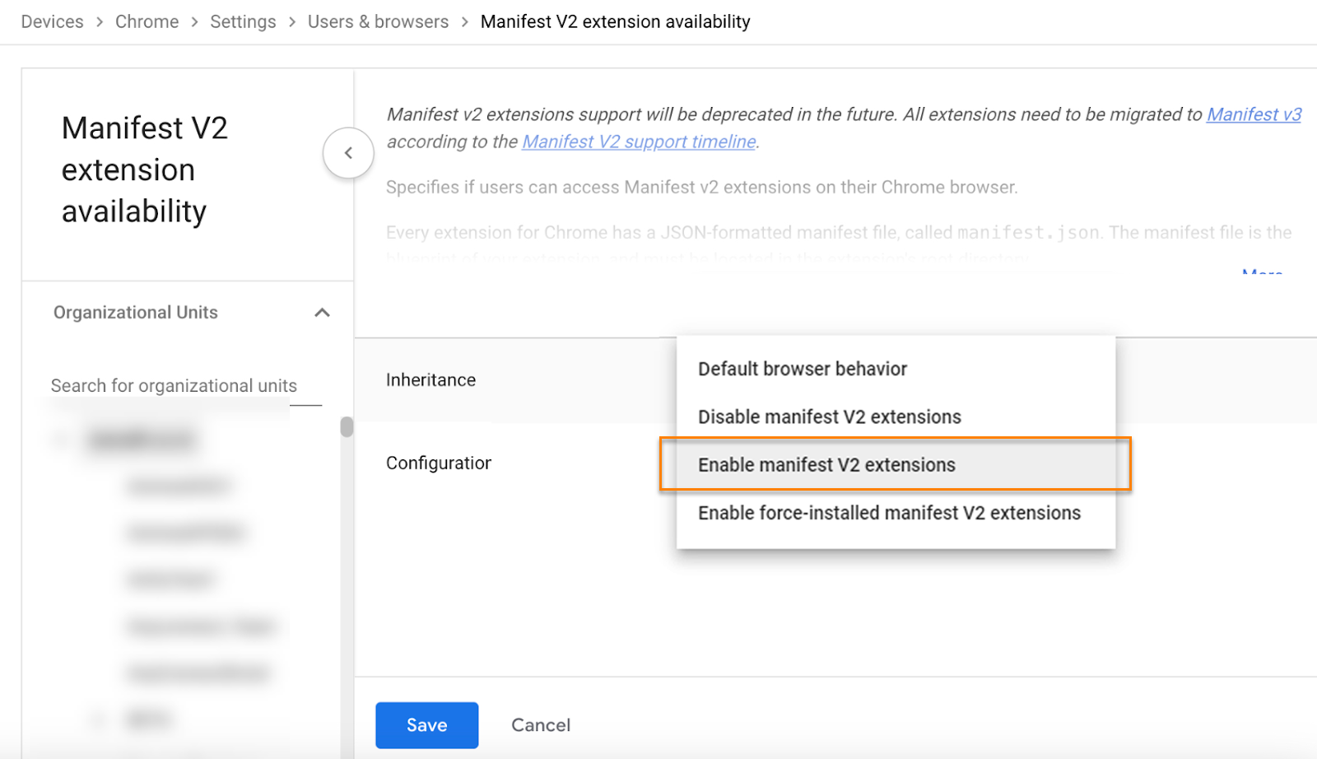Open the Chrome breadcrumb link
Viewport: 1317px width, 759px height.
147,21
